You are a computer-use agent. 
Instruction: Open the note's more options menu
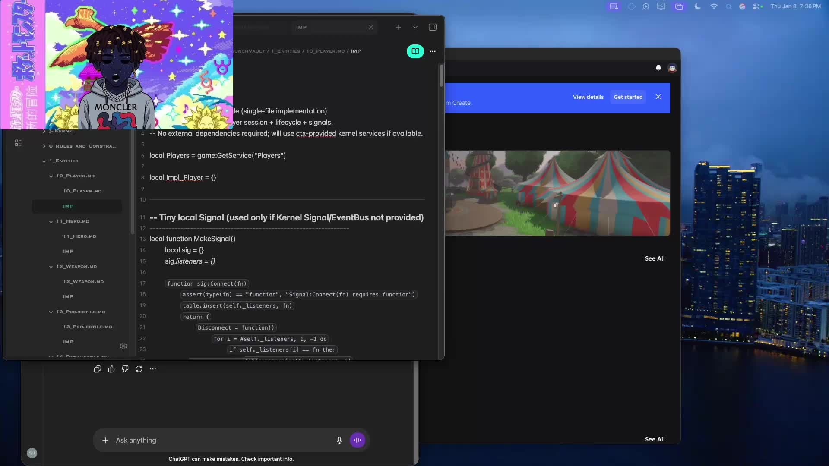(x=433, y=51)
